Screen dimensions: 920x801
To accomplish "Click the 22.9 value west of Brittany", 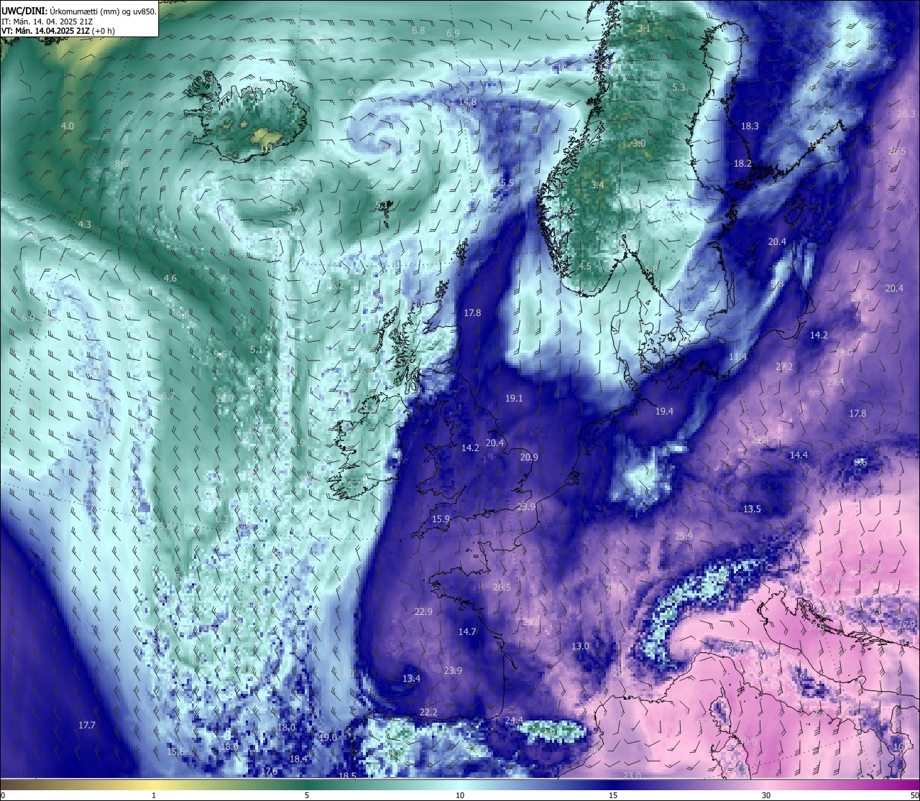I will pos(423,611).
